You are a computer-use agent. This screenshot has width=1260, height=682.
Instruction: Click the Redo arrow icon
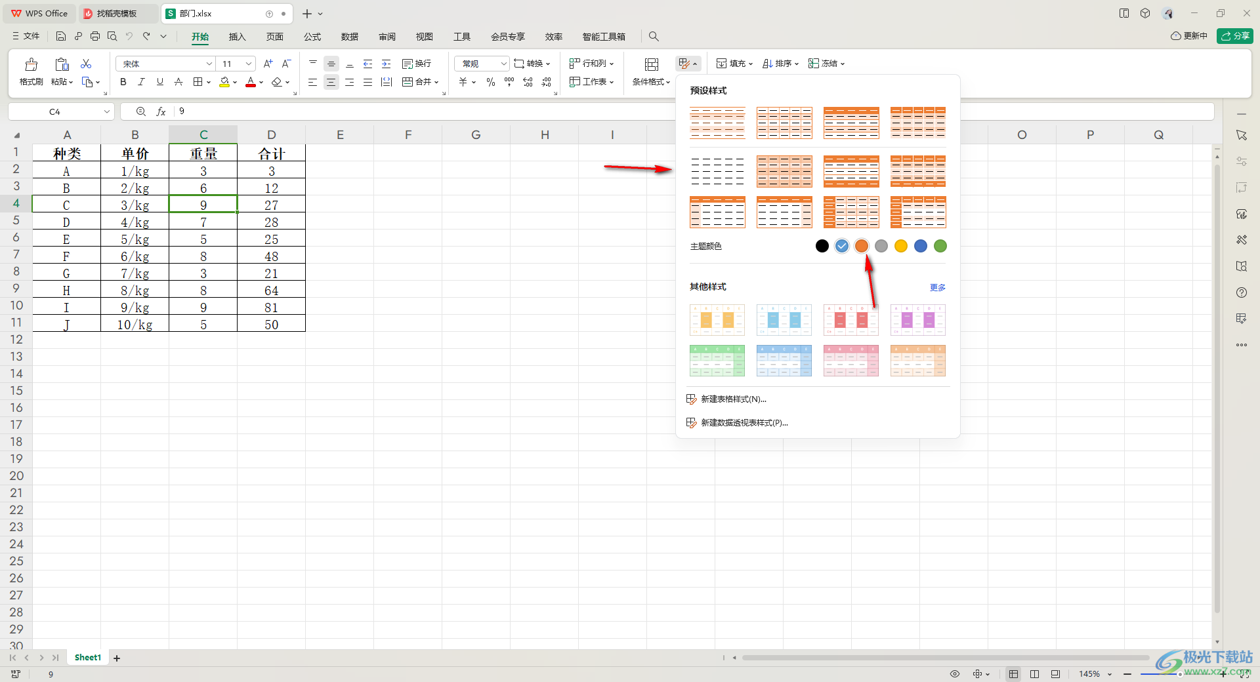146,37
